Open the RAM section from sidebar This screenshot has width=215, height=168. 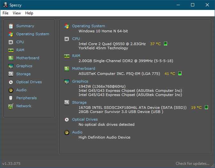tap(20, 50)
